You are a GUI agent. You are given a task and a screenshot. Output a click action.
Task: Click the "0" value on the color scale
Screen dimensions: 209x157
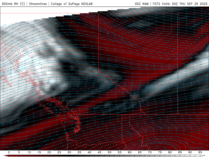9,152
